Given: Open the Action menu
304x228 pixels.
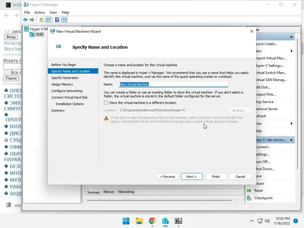Looking at the screenshot, I should coord(39,12).
